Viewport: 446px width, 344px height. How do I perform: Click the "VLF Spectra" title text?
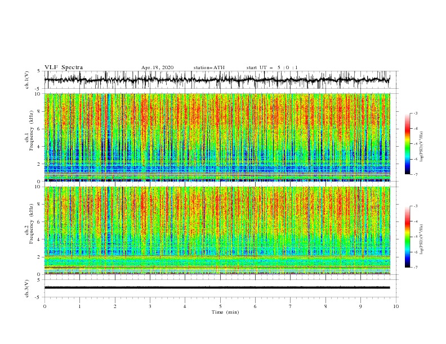[x=64, y=67]
